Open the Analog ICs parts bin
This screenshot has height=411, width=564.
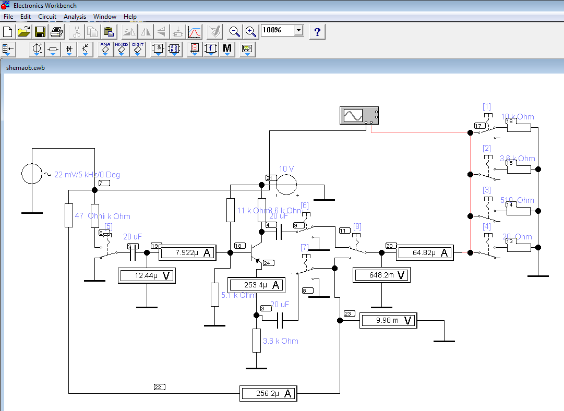105,50
